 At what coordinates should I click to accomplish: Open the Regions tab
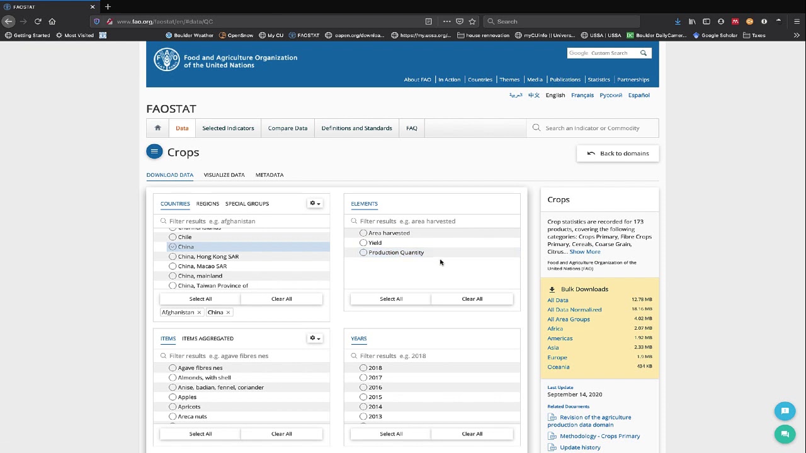(208, 204)
